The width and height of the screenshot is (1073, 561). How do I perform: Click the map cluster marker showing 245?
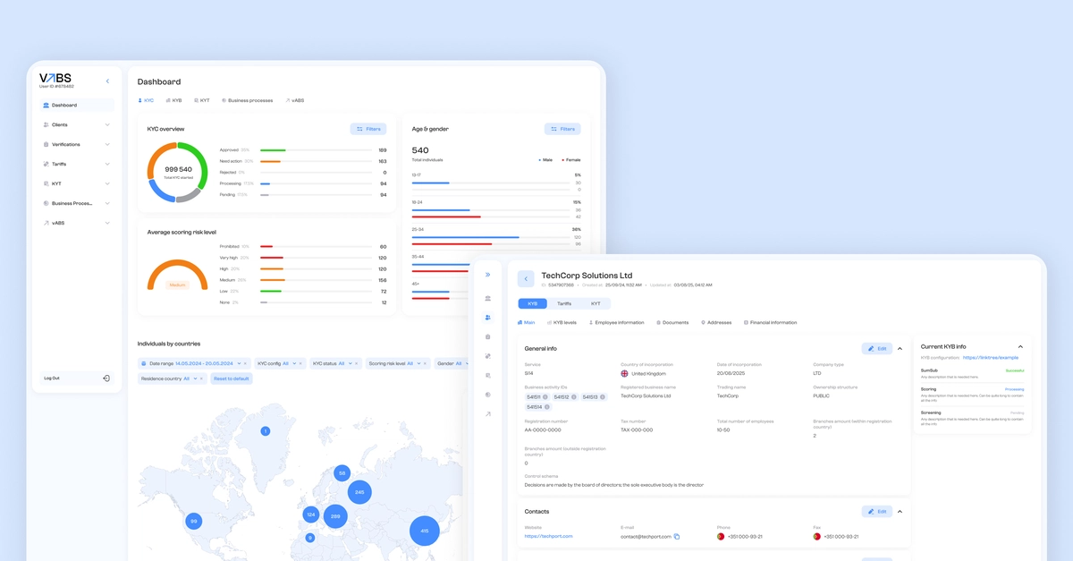coord(359,492)
